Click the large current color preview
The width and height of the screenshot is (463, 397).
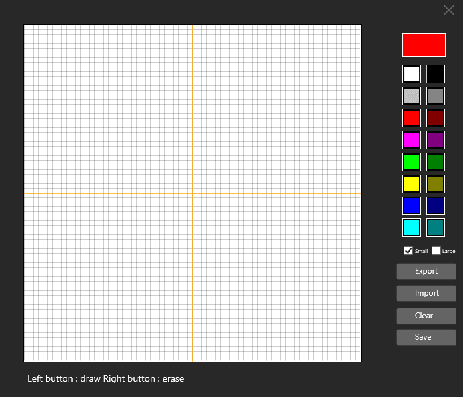[424, 45]
